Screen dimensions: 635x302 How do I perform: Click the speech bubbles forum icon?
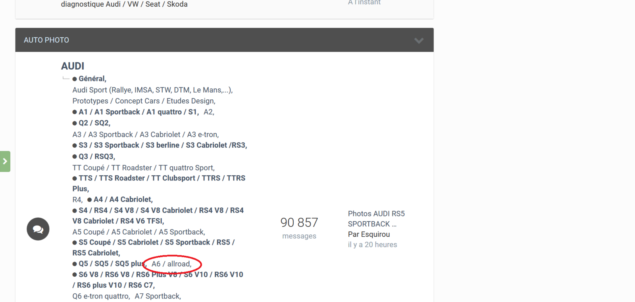pos(38,229)
